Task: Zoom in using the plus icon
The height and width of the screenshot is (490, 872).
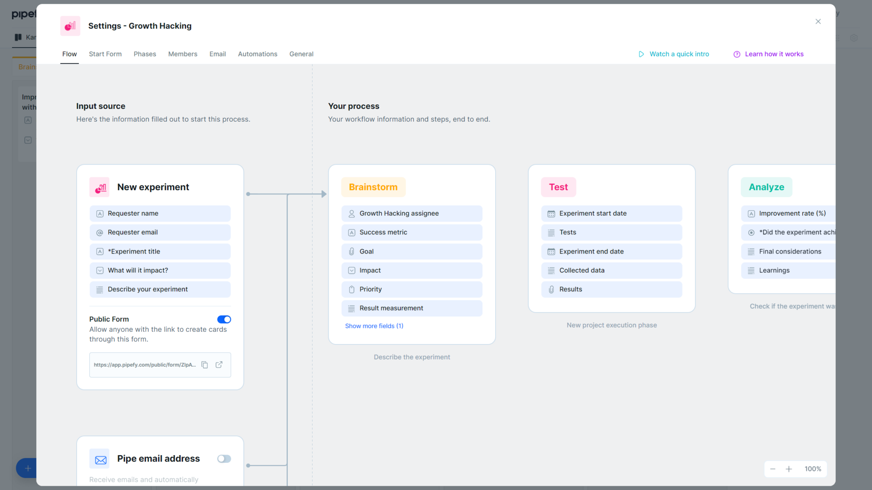Action: click(x=789, y=469)
